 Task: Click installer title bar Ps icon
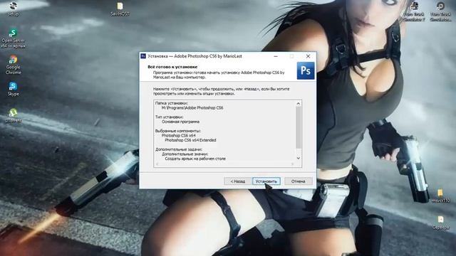coord(143,56)
